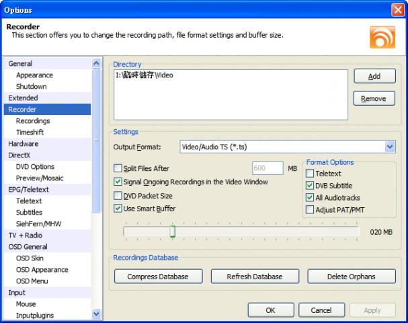Enable the Teletext format option
Viewport: 408px width, 323px height.
(310, 174)
